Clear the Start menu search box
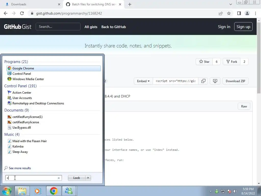 click(x=59, y=178)
